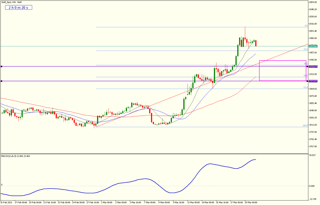
Task: Select the upper purple line's left anchor handle
Action: tap(2, 66)
